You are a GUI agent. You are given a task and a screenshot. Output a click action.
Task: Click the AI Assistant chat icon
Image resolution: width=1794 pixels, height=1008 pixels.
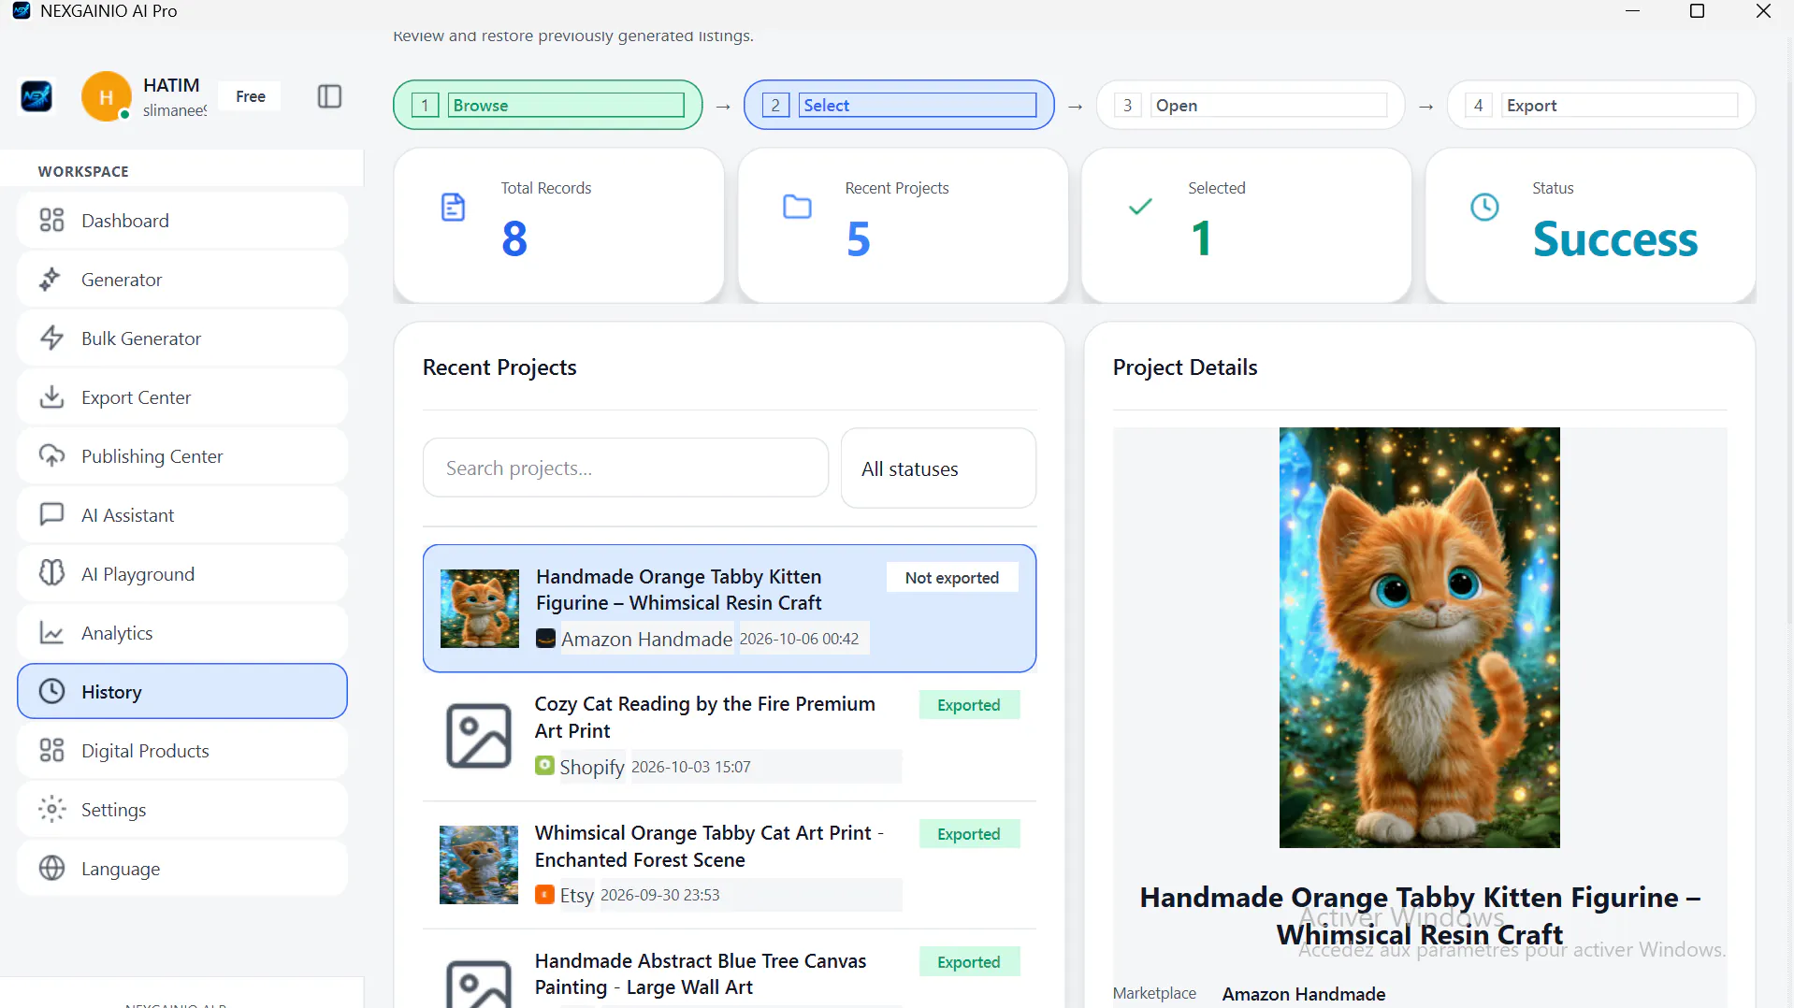click(x=51, y=515)
